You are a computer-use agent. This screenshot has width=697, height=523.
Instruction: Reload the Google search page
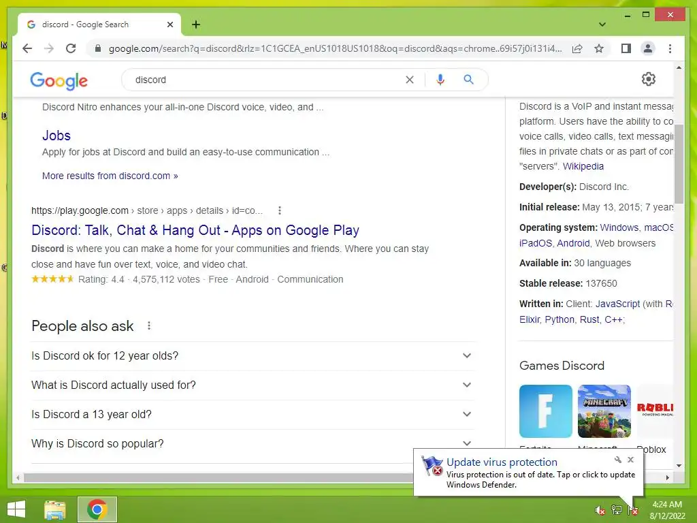(71, 48)
